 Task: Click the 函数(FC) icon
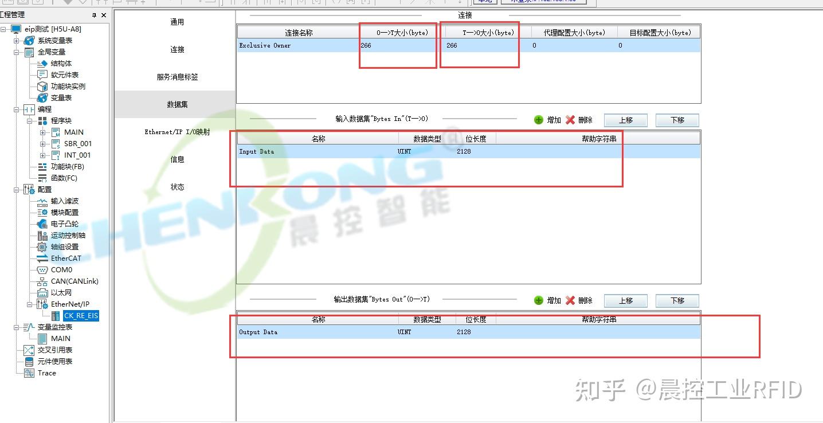point(42,178)
